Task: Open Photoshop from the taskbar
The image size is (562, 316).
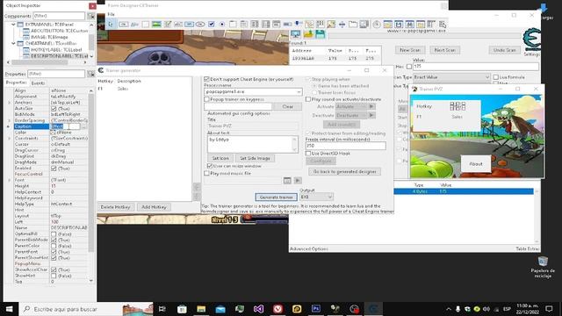Action: pyautogui.click(x=316, y=309)
